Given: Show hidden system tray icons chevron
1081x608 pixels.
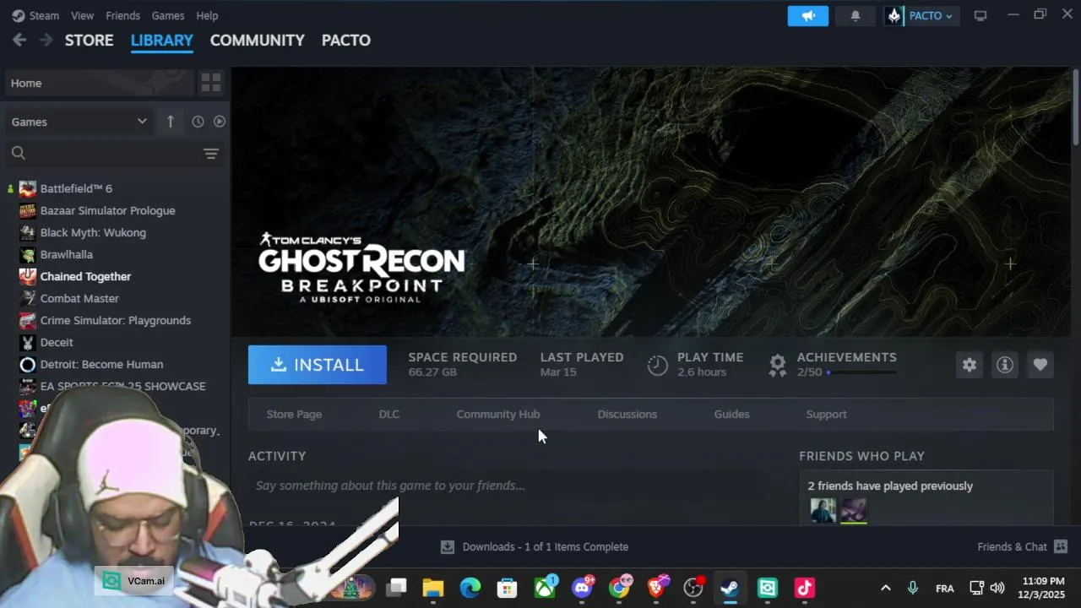Looking at the screenshot, I should [x=885, y=588].
